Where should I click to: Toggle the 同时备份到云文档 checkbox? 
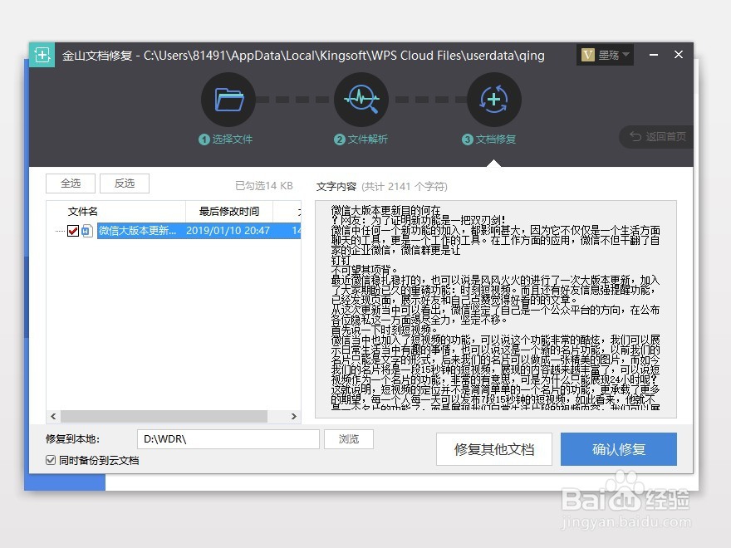51,460
